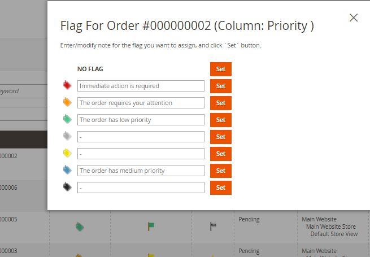This screenshot has width=370, height=257.
Task: Click the 'Enter/modify note for the flag' instructions
Action: click(x=160, y=45)
